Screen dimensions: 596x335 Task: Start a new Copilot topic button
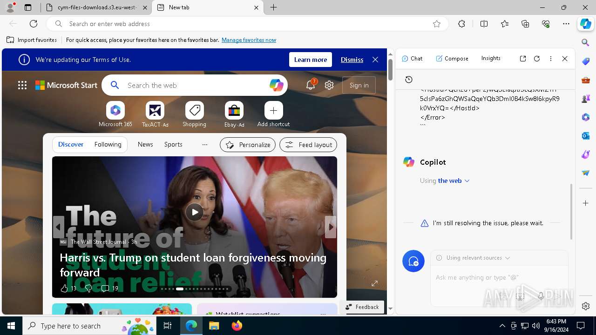point(413,261)
